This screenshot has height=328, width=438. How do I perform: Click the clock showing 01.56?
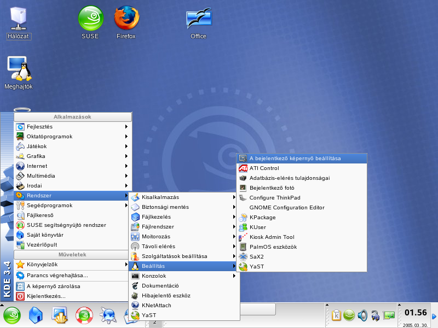416,313
